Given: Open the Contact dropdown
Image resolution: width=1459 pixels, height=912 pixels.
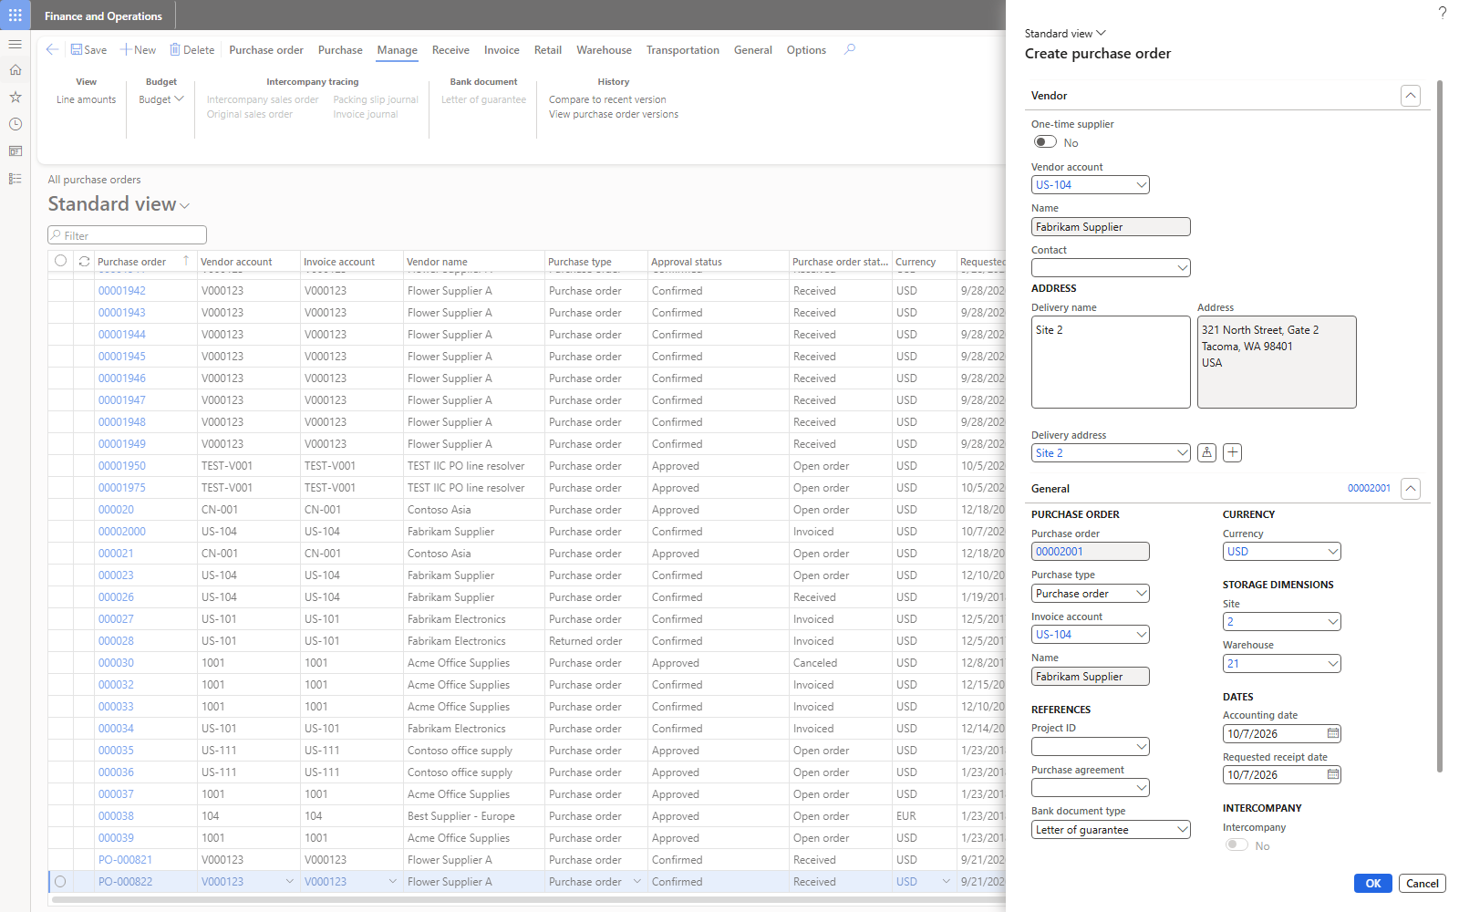Looking at the screenshot, I should pyautogui.click(x=1183, y=268).
